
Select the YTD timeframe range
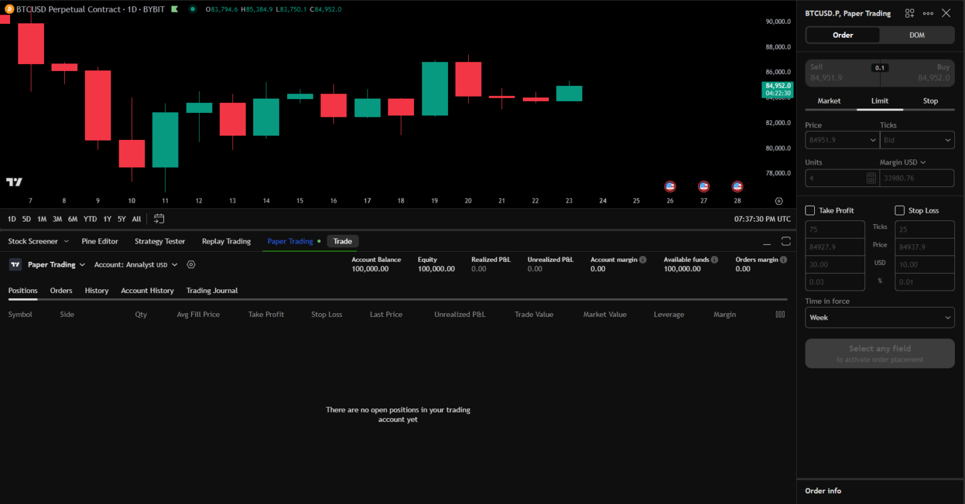(90, 218)
